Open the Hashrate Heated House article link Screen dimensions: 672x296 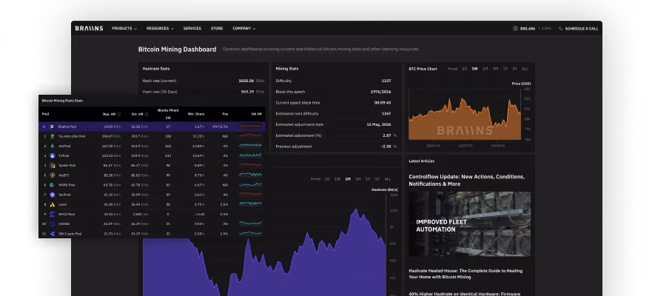(466, 274)
